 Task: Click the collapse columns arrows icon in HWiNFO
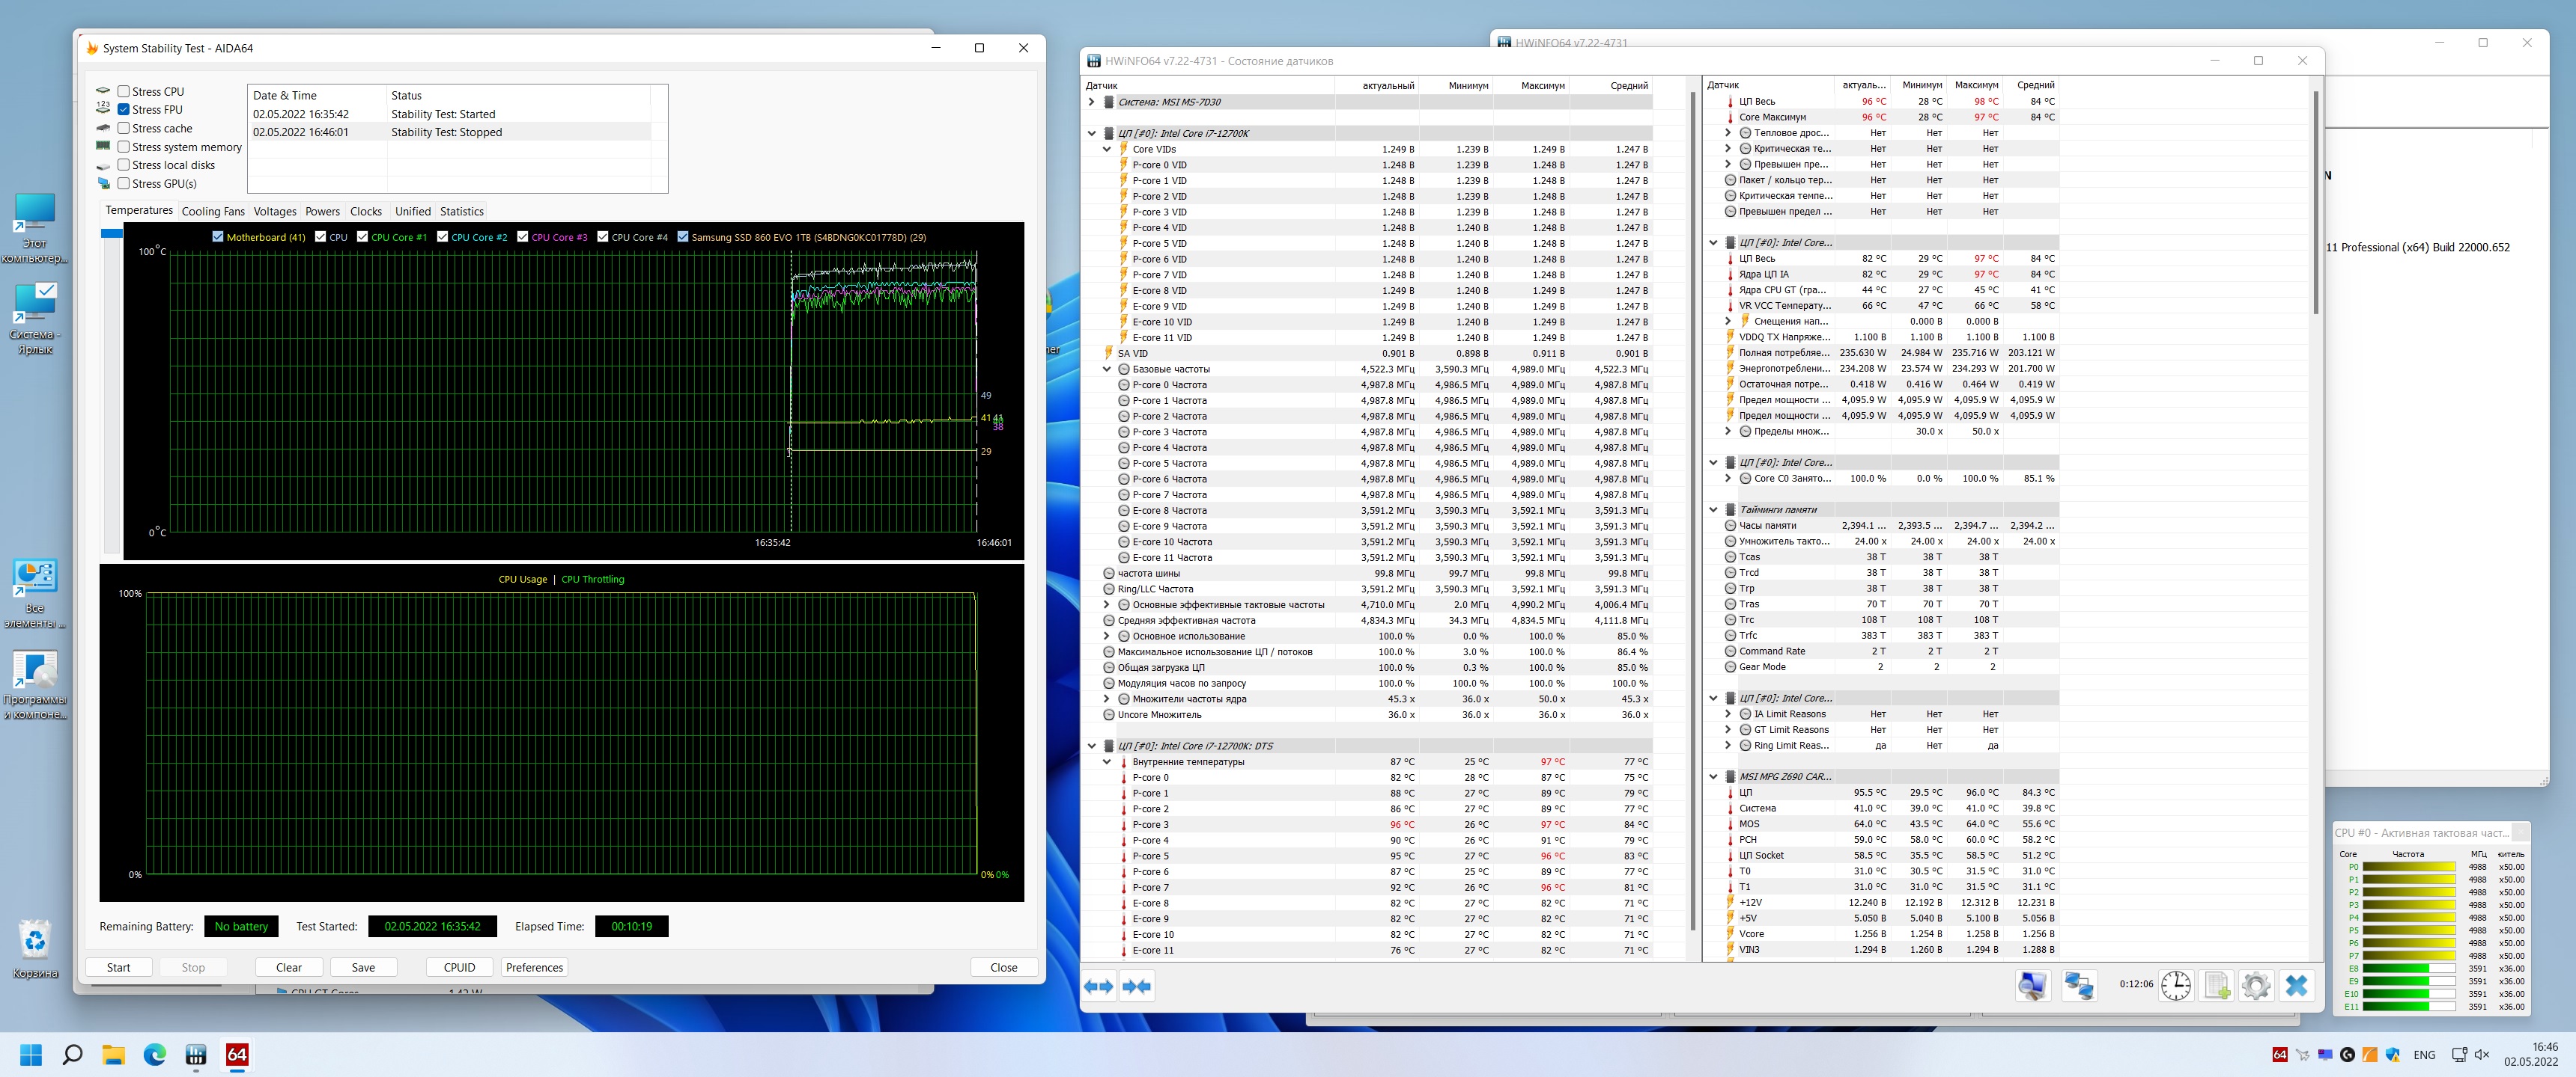[1137, 986]
